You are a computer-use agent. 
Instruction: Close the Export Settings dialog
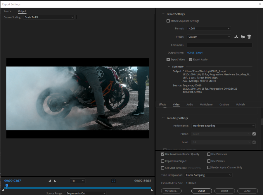tap(260, 4)
